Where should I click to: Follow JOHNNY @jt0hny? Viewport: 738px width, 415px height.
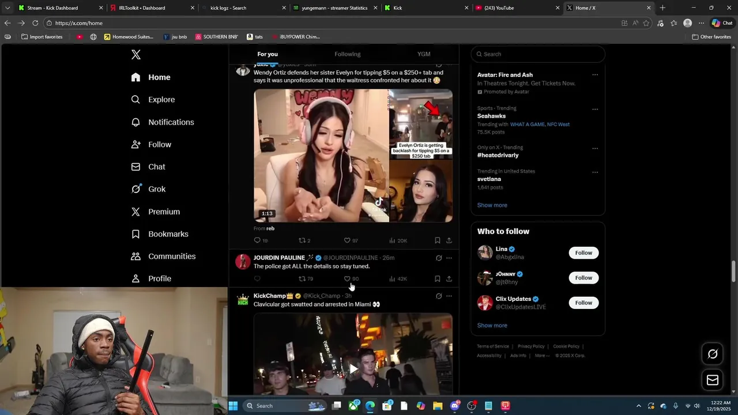pos(583,278)
